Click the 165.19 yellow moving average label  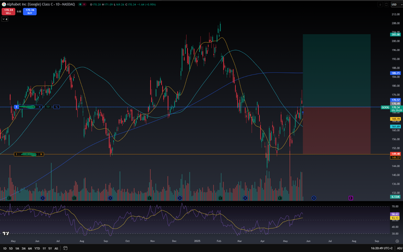click(x=396, y=119)
